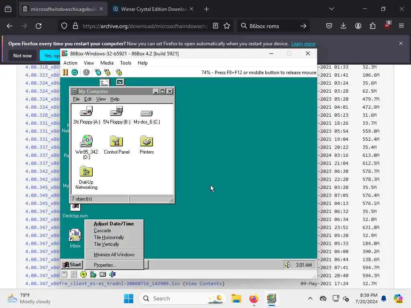This screenshot has height=308, width=411.
Task: Open 86Box View menu
Action: (x=89, y=63)
